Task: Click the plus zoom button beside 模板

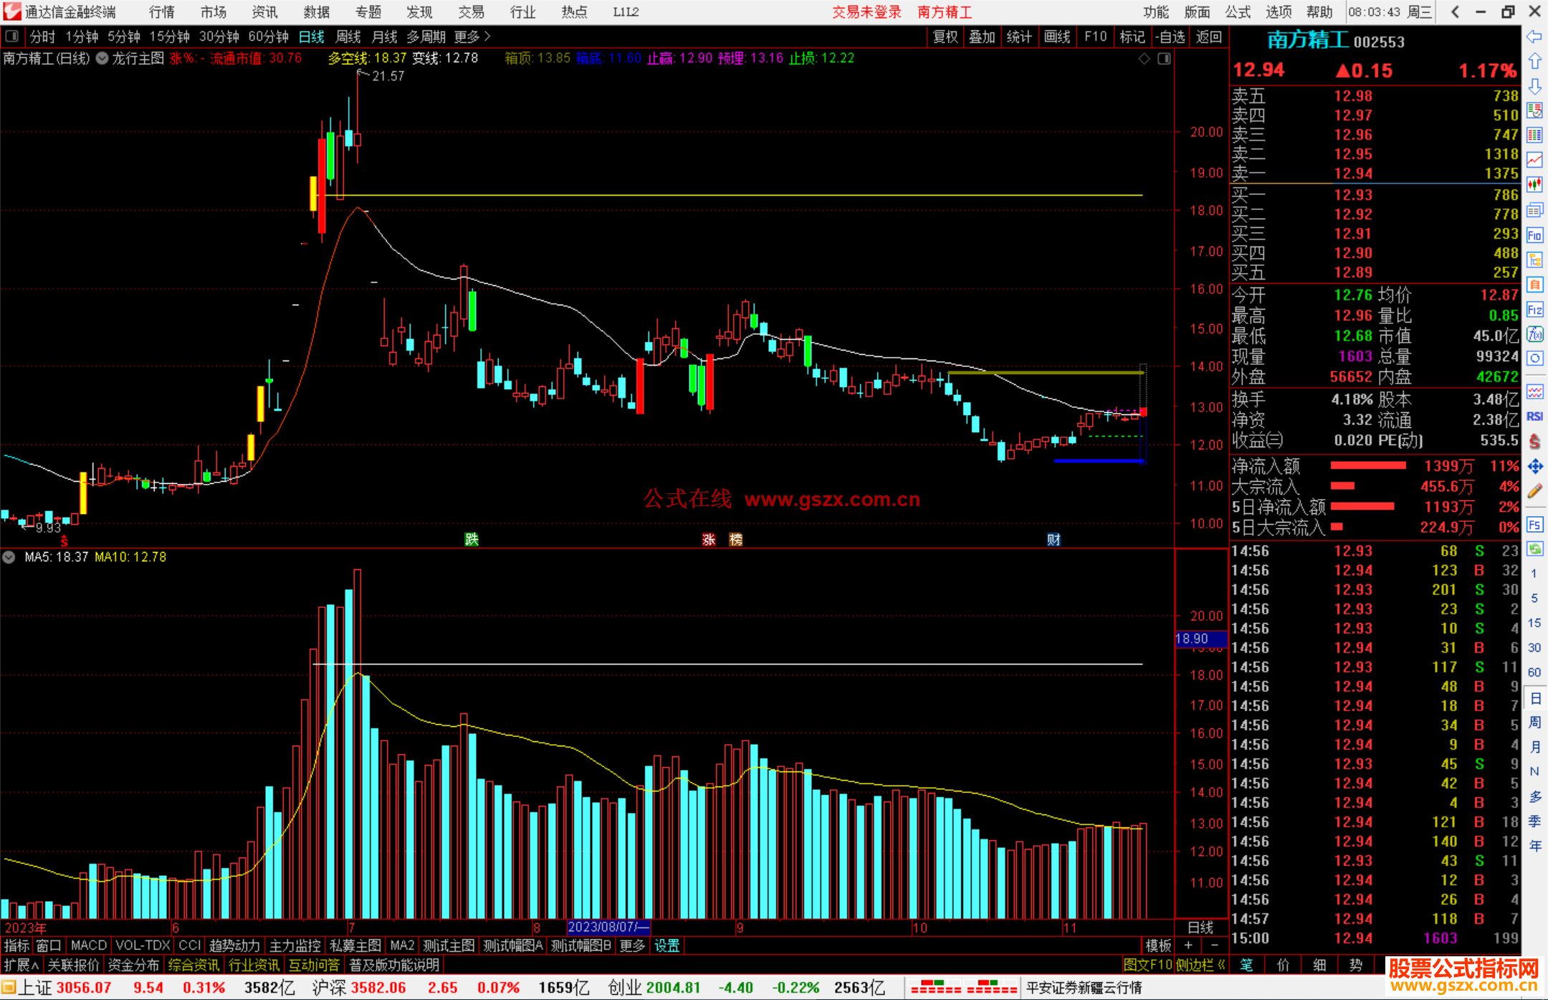Action: click(1189, 946)
